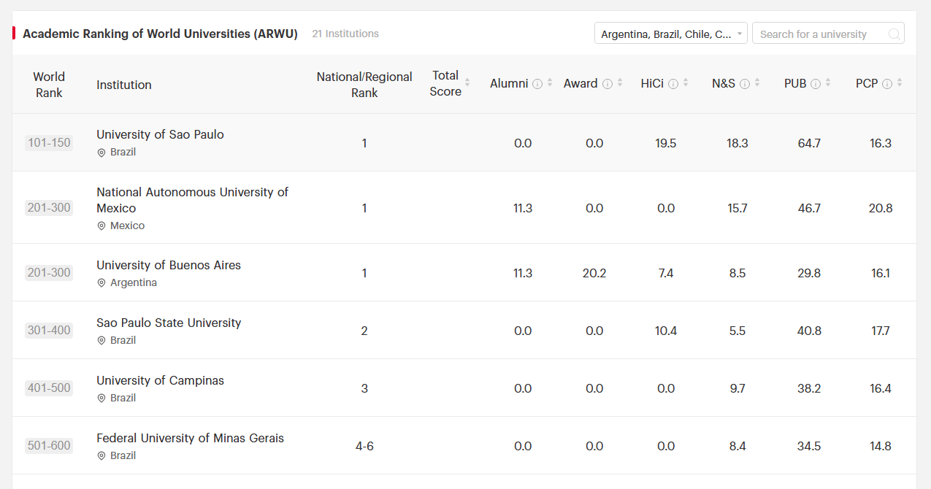Select the 19.5 HiCi score cell
The image size is (931, 489).
tap(666, 143)
